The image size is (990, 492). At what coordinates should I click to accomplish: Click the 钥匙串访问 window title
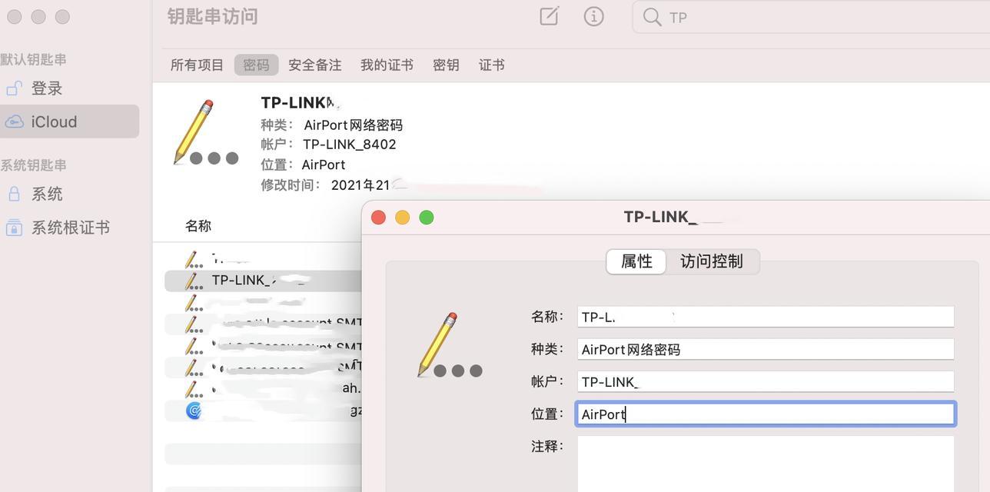coord(212,16)
